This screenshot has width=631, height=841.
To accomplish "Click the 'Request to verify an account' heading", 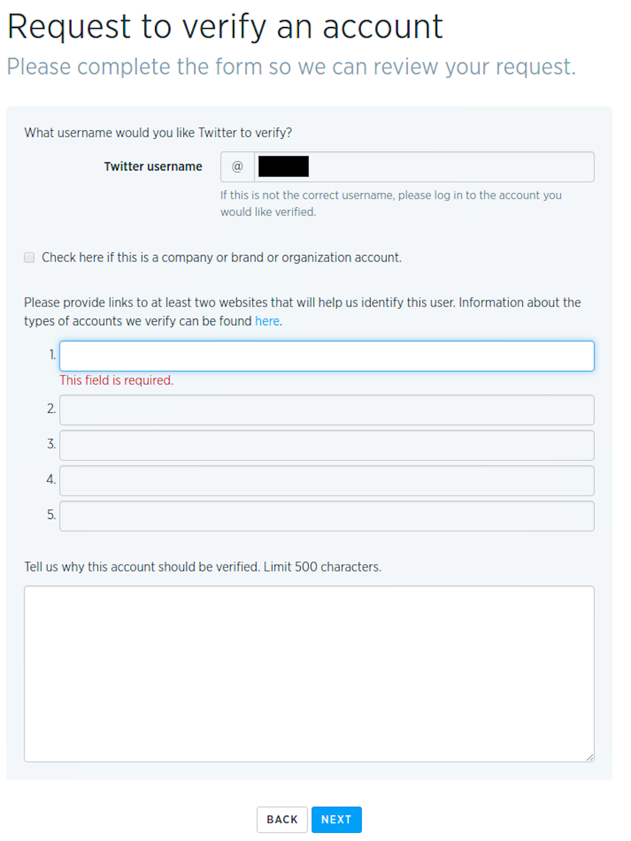I will (225, 27).
